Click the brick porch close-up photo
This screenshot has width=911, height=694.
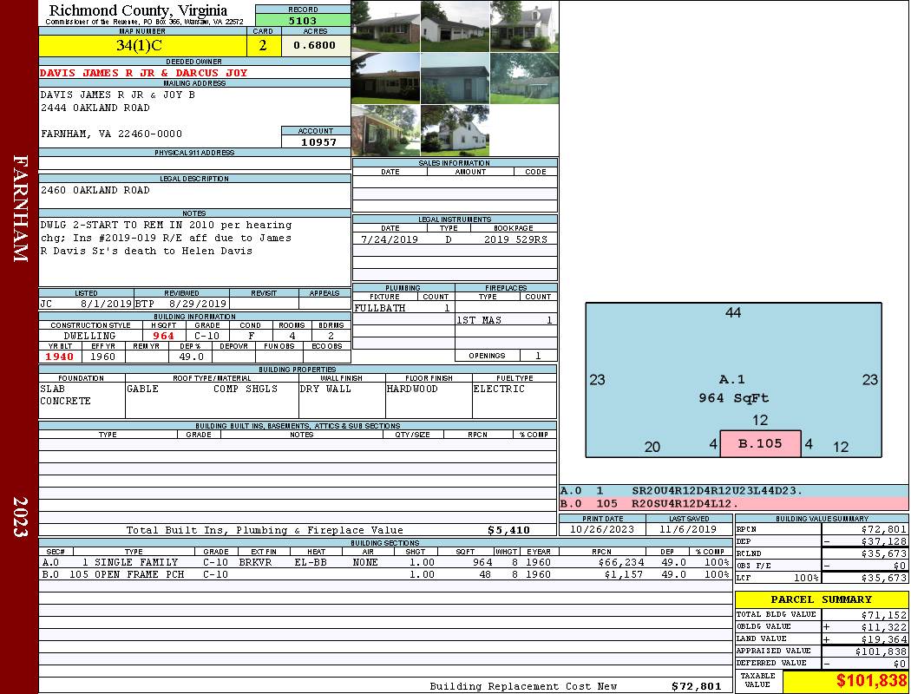pyautogui.click(x=385, y=130)
